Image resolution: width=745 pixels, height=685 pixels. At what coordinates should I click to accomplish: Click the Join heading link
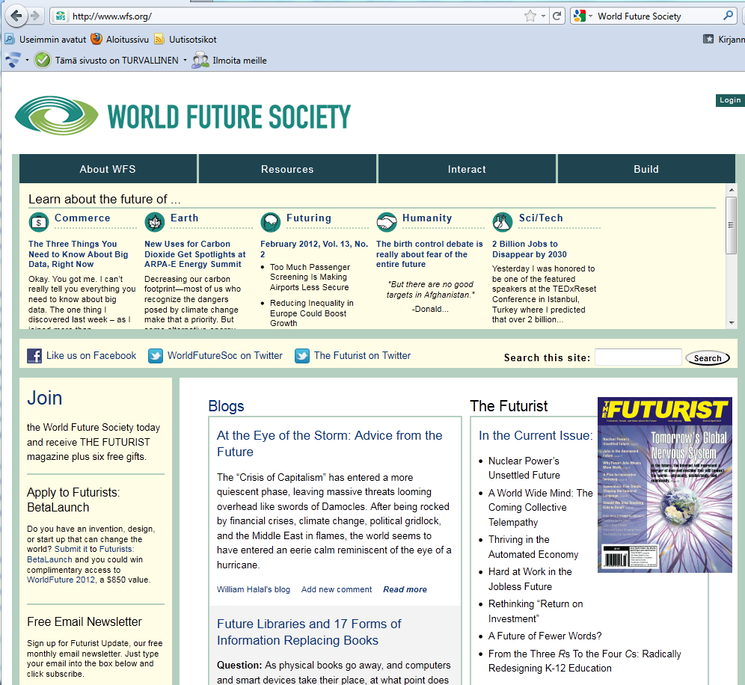point(45,398)
